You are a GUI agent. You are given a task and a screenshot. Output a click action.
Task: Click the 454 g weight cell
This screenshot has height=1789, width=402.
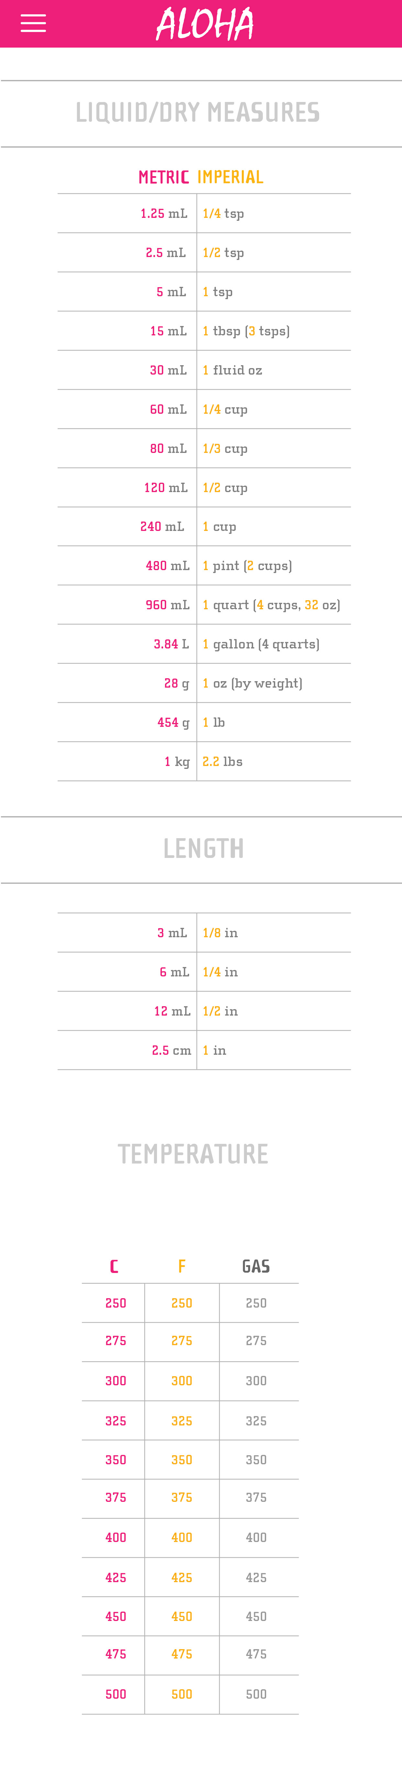coord(173,722)
